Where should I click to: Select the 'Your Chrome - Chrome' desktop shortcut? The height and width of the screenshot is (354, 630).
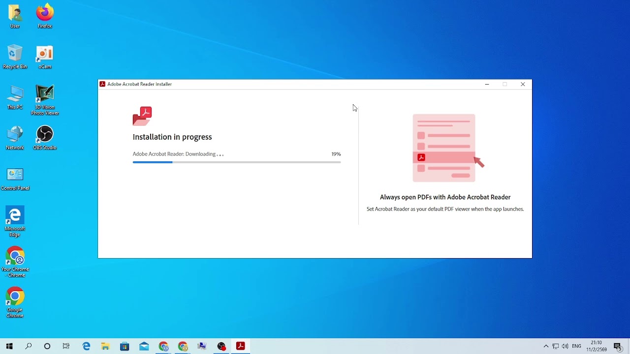tap(15, 262)
